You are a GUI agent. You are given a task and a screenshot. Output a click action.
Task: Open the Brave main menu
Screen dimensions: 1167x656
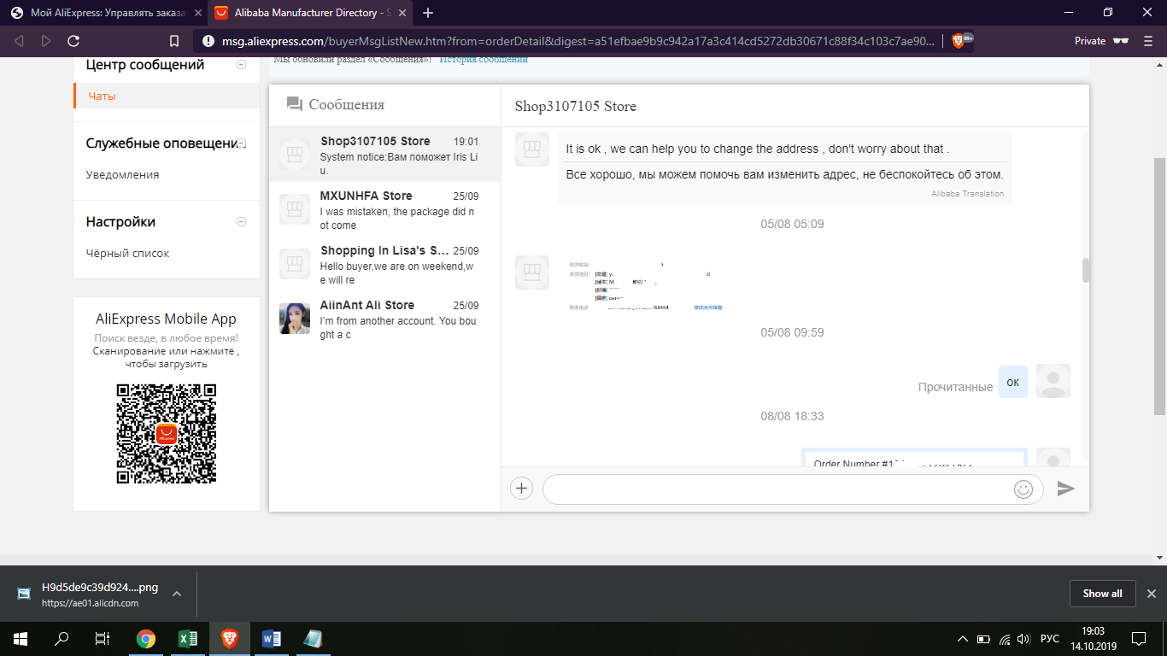click(1146, 41)
